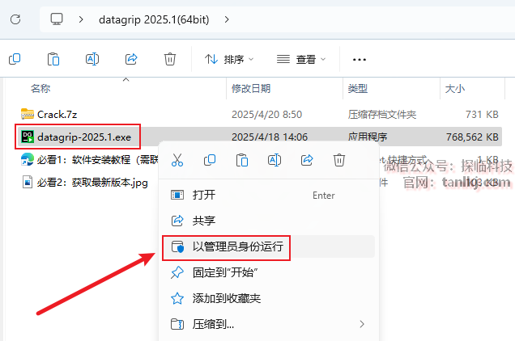Screen dimensions: 515x341
Task: Click the Edge shortcut icon beside 必看1
Action: click(28, 160)
